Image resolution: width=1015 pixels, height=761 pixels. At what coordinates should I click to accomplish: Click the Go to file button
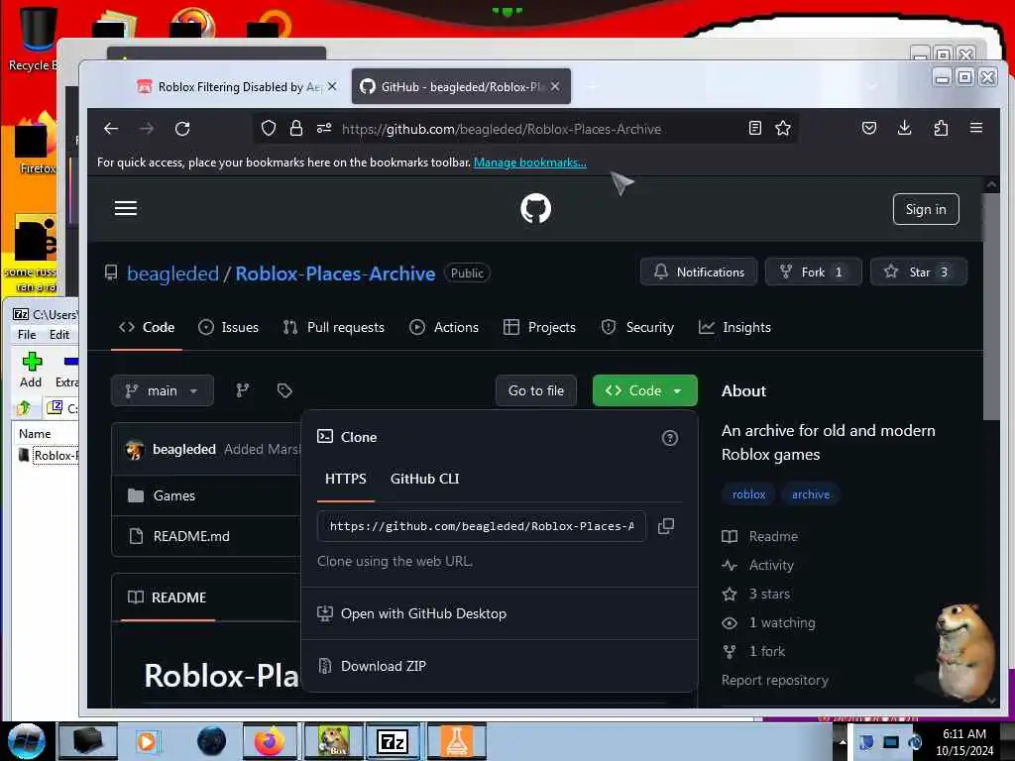point(536,390)
